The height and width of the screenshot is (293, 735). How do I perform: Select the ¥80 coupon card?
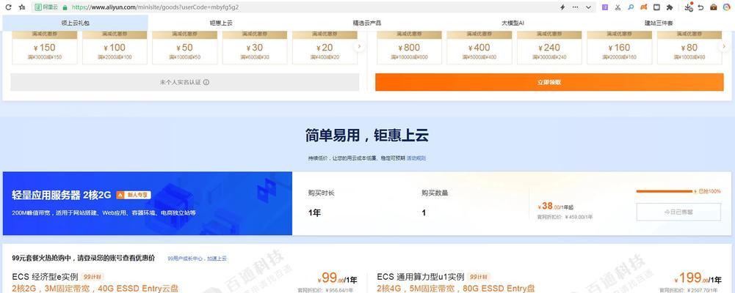click(689, 48)
